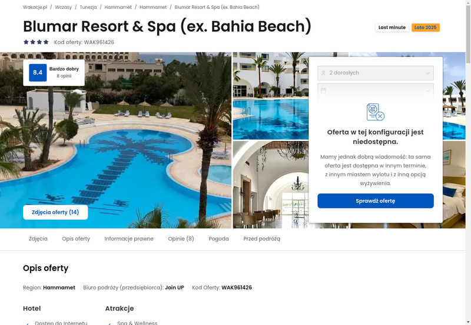Viewport: 471px width, 325px height.
Task: Click the checkmark beside Dostęp do Internetu
Action: point(27,323)
